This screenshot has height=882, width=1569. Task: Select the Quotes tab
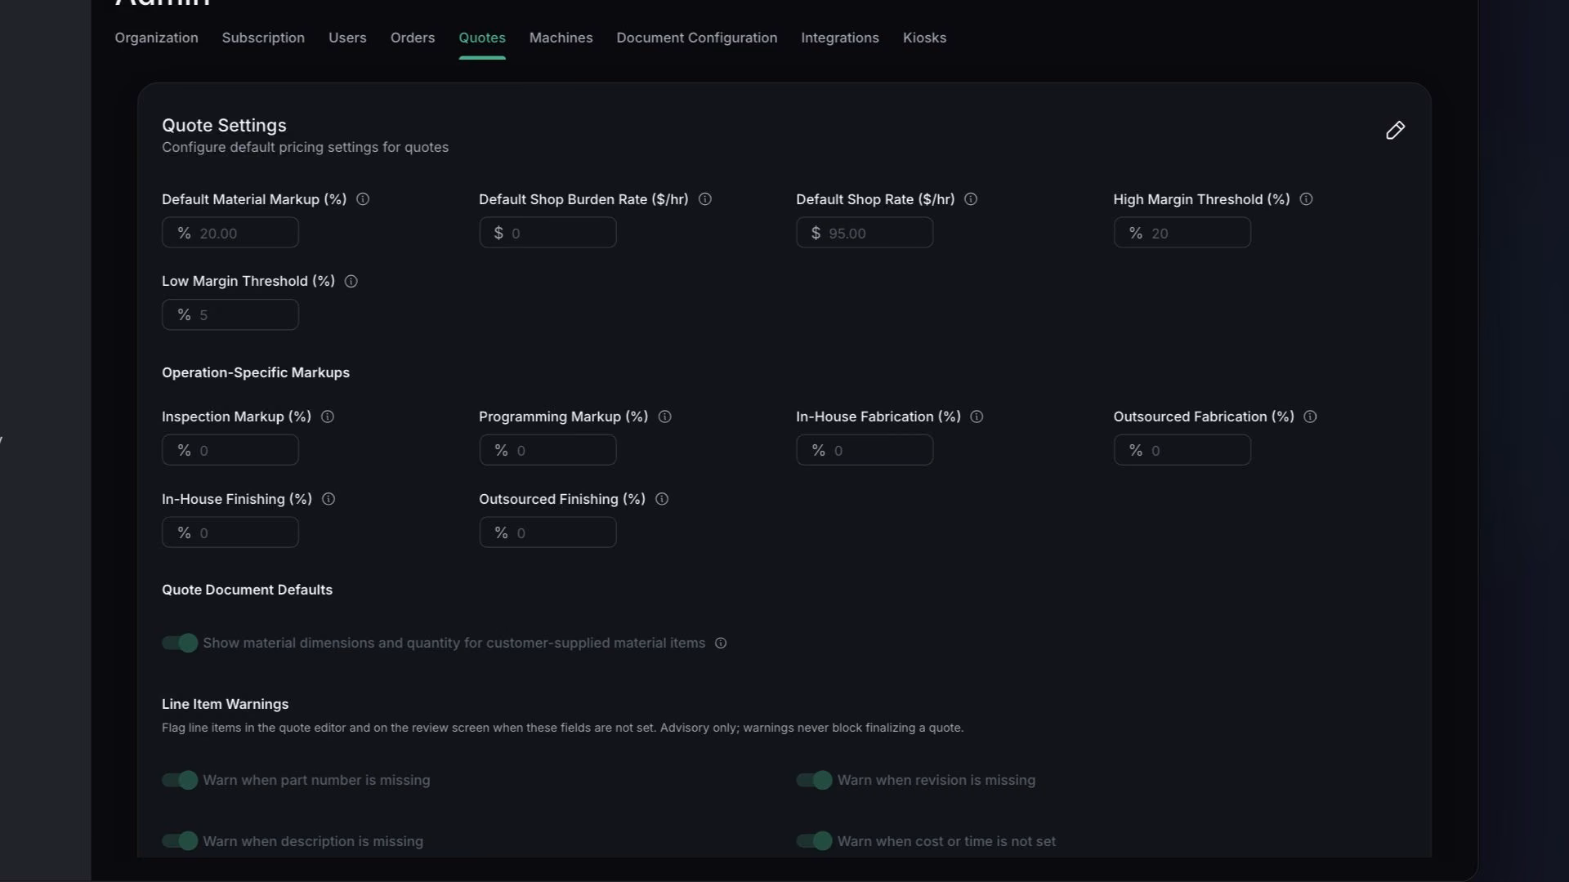[x=482, y=38]
